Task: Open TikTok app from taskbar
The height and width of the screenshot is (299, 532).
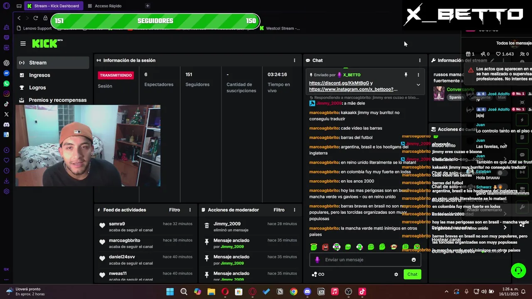Action: click(362, 292)
